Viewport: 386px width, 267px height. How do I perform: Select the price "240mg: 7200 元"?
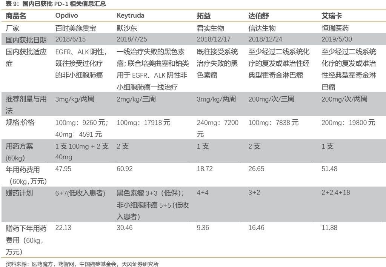(x=217, y=128)
